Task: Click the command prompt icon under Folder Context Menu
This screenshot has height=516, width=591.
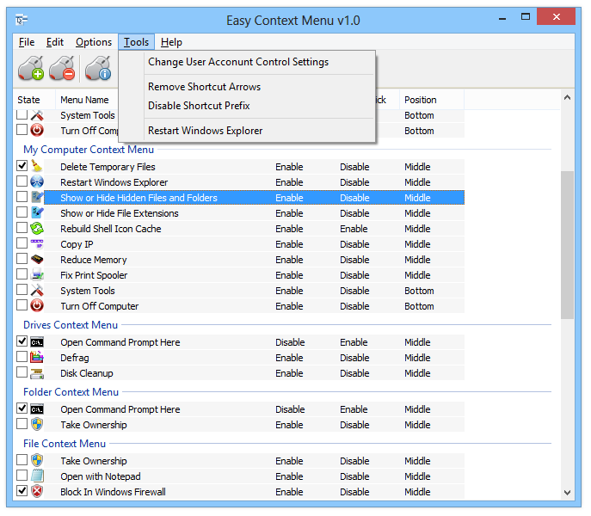Action: [37, 409]
